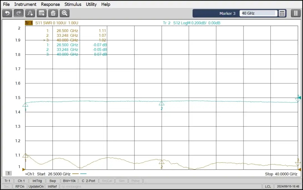Click the Undo arrow icon
Viewport: 303px width, 190px height.
(x=7, y=13)
